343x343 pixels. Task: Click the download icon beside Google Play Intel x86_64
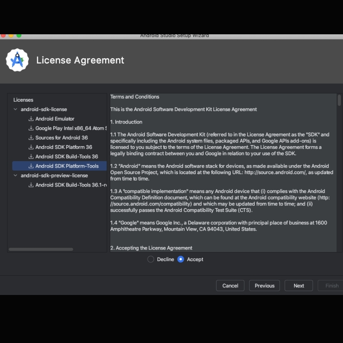31,128
